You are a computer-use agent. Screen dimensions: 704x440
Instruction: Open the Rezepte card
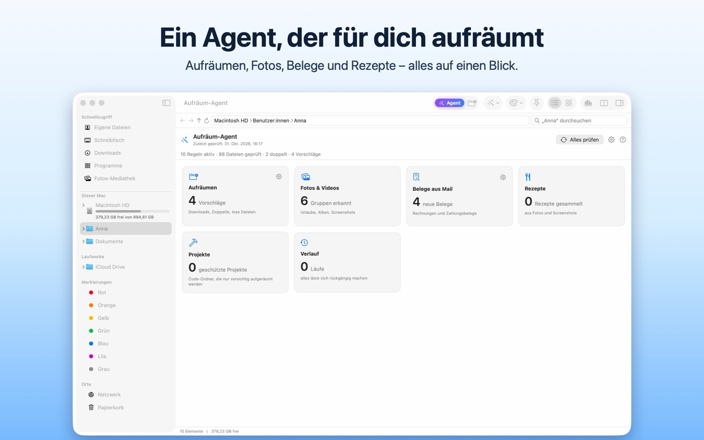coord(572,196)
